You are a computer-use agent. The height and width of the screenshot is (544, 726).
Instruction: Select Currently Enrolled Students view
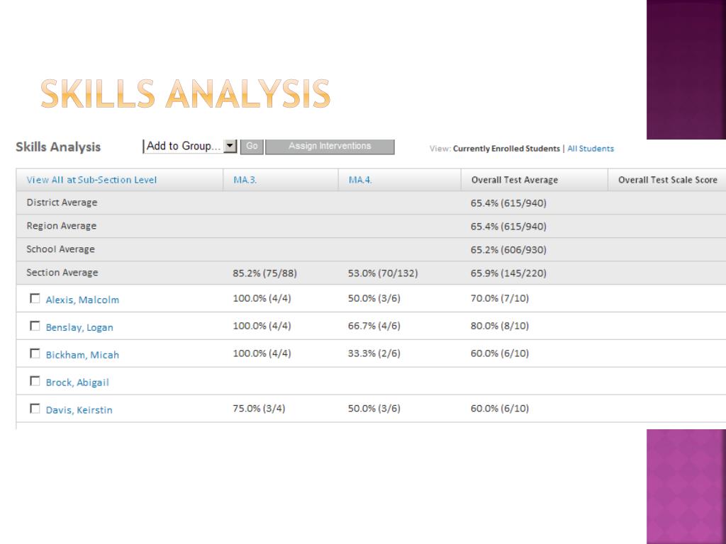[x=506, y=149]
